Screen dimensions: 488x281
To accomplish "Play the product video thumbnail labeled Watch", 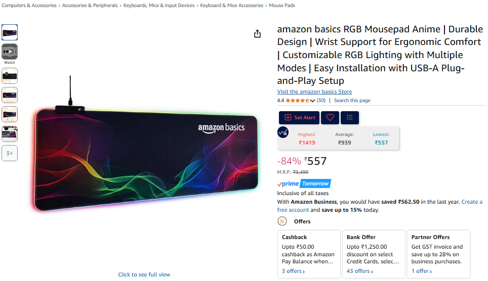I will [10, 52].
